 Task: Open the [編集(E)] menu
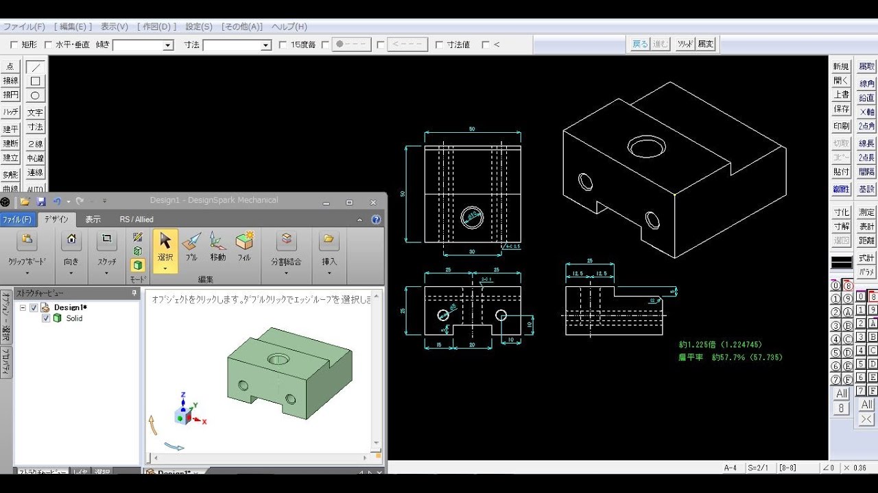tap(73, 27)
